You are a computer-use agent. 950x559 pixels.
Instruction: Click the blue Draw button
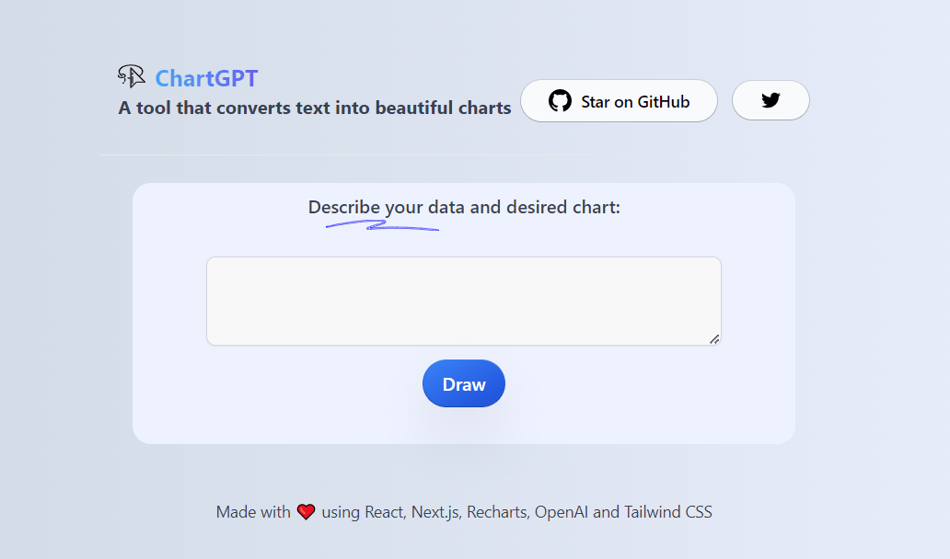pyautogui.click(x=463, y=383)
